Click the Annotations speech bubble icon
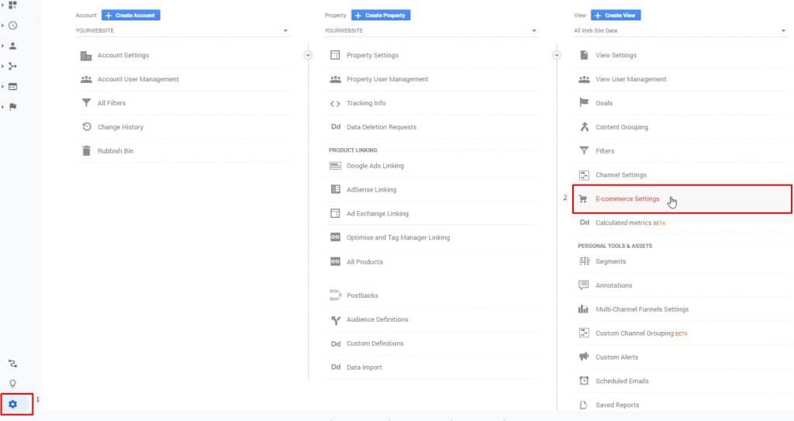Screen dimensions: 794x421 584,285
